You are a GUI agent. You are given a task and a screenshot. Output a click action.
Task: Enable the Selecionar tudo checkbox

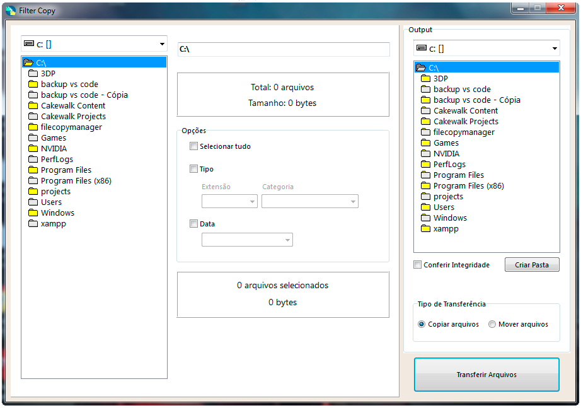193,146
